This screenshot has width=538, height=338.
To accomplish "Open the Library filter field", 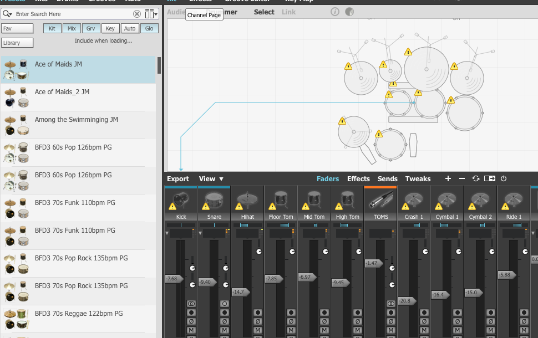I will point(17,43).
